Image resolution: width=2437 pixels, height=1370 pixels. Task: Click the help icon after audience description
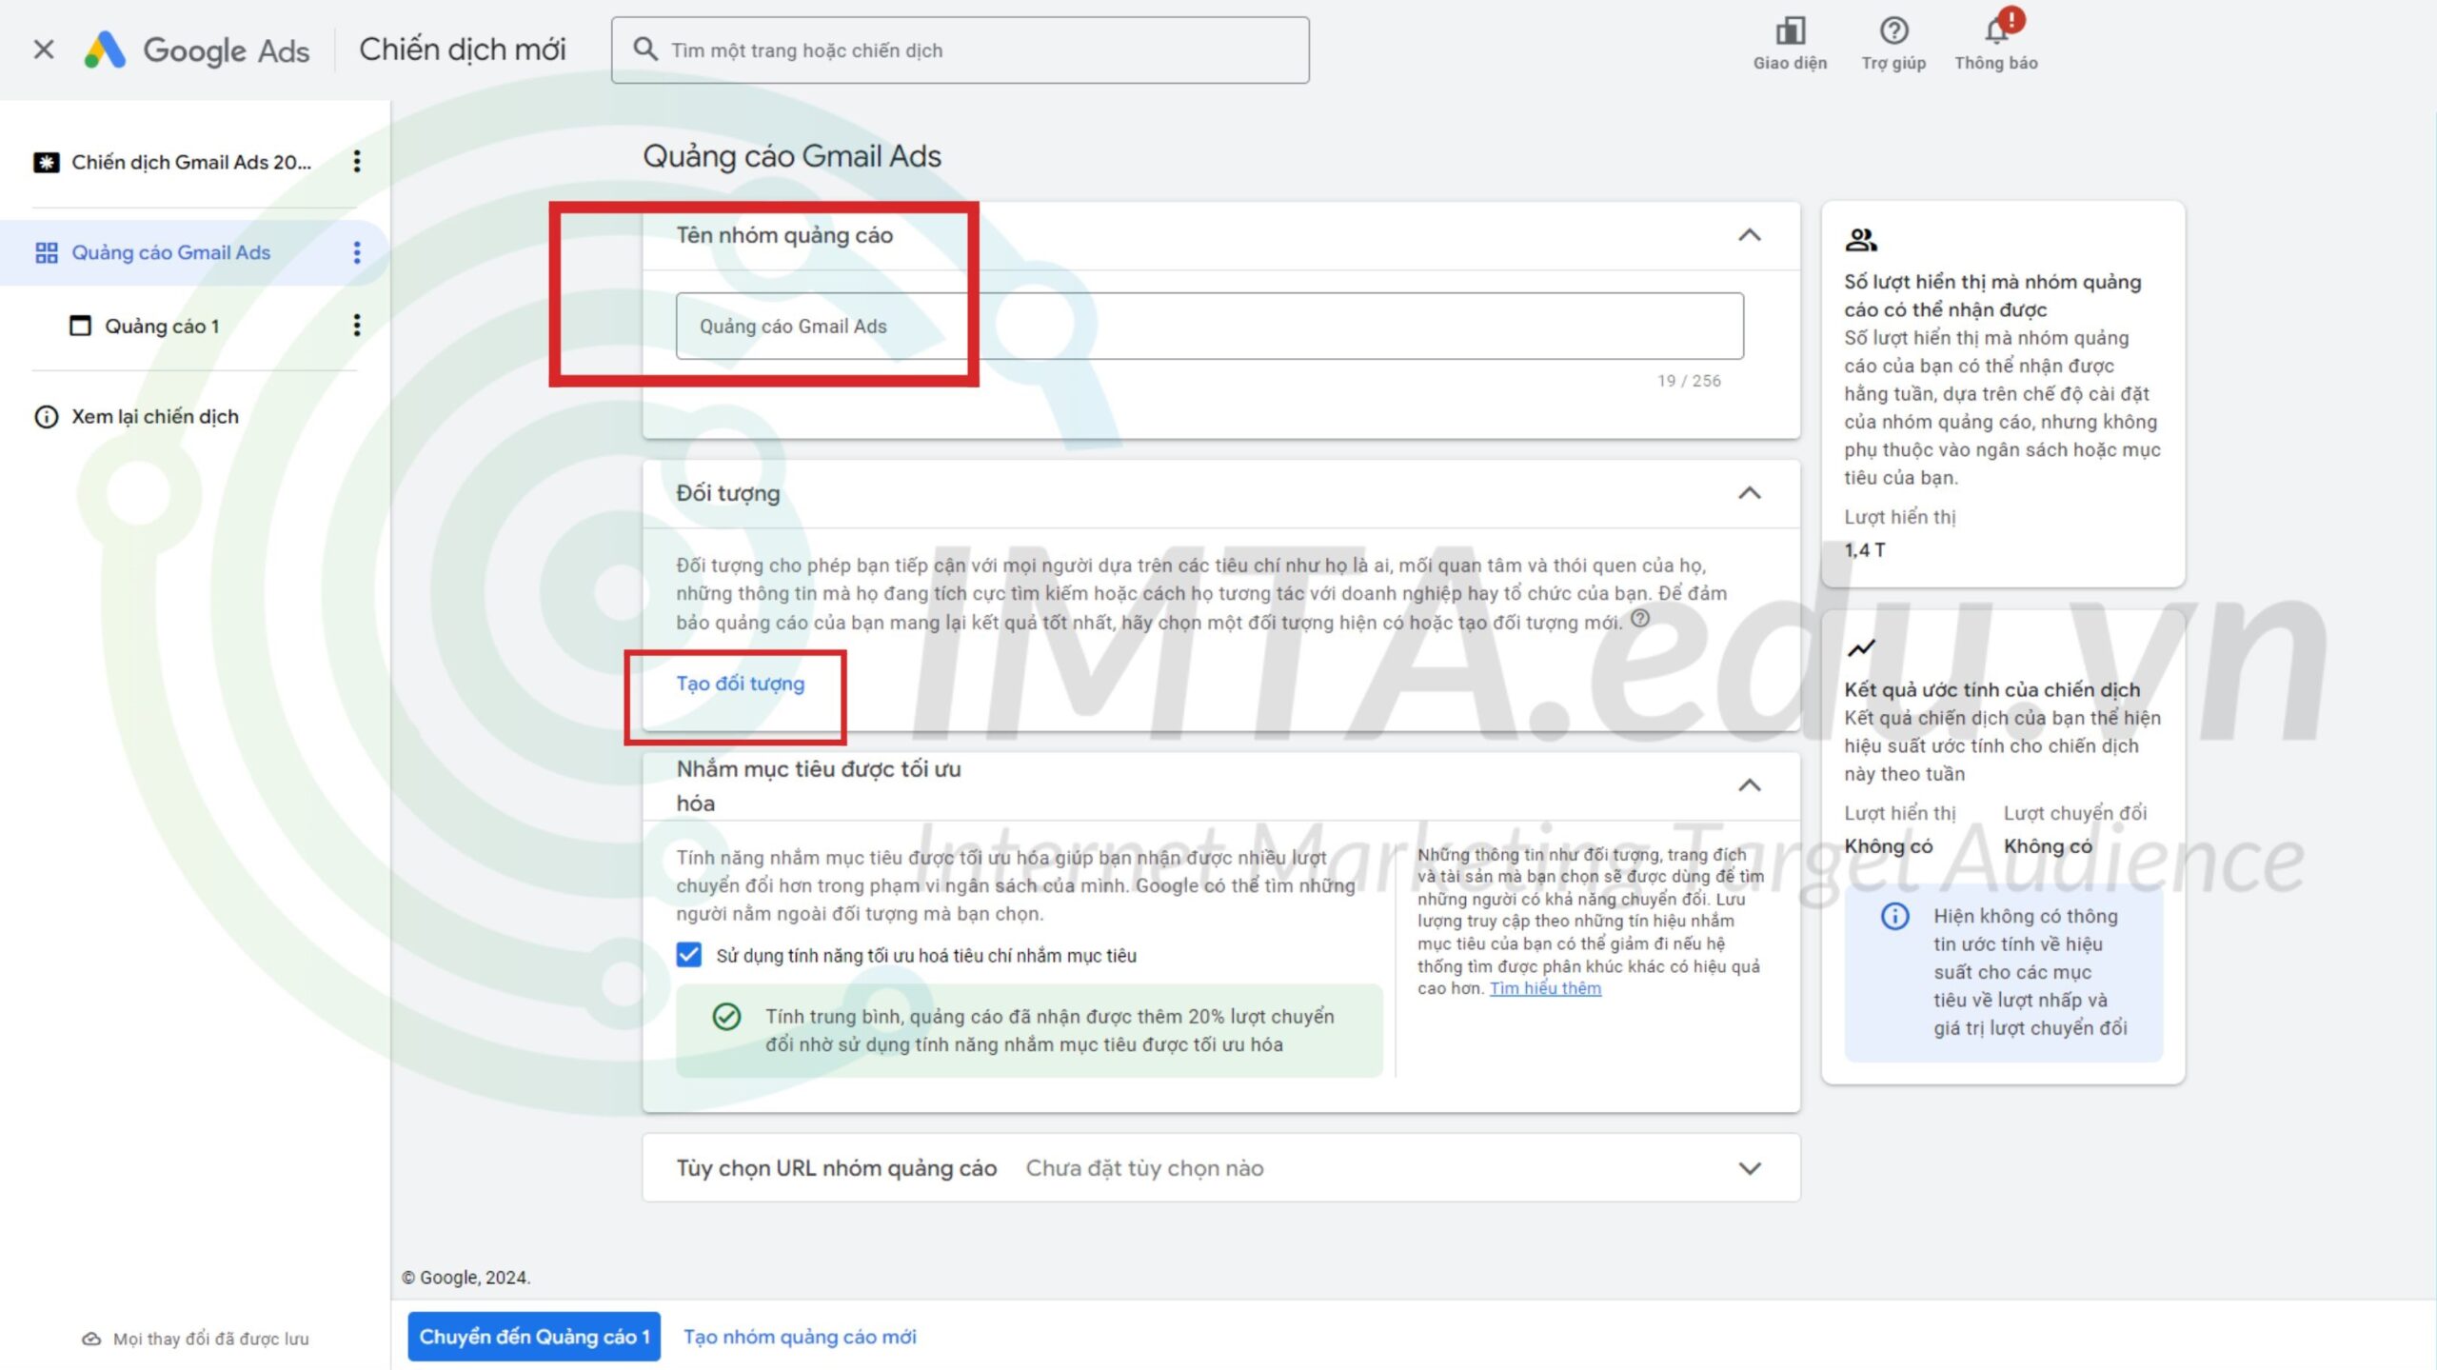(x=1640, y=618)
